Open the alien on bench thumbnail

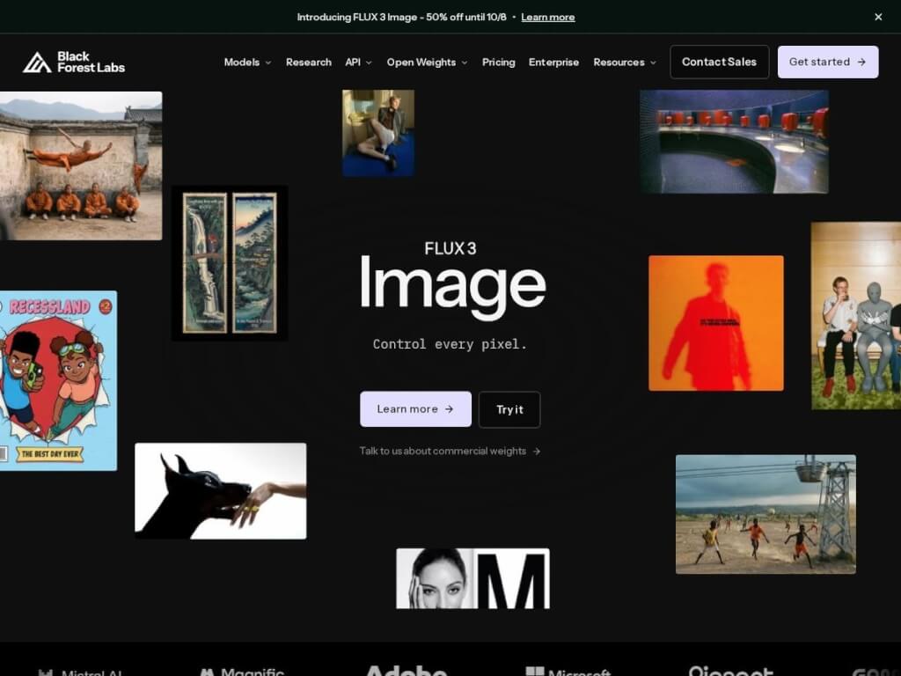(856, 316)
